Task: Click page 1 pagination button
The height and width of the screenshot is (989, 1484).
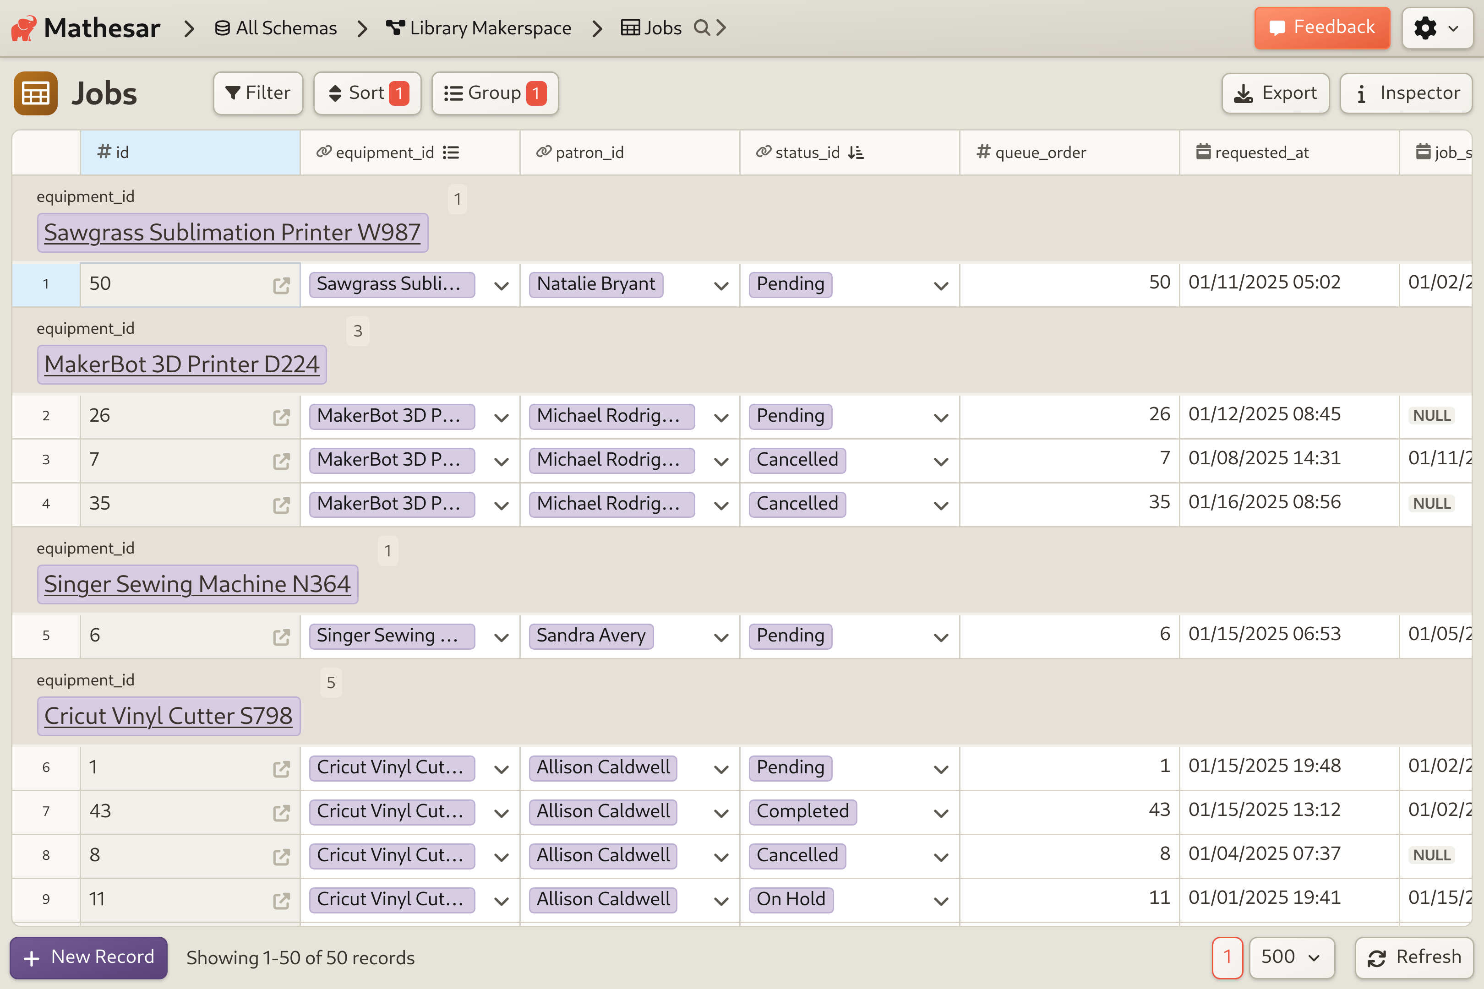Action: (1227, 957)
